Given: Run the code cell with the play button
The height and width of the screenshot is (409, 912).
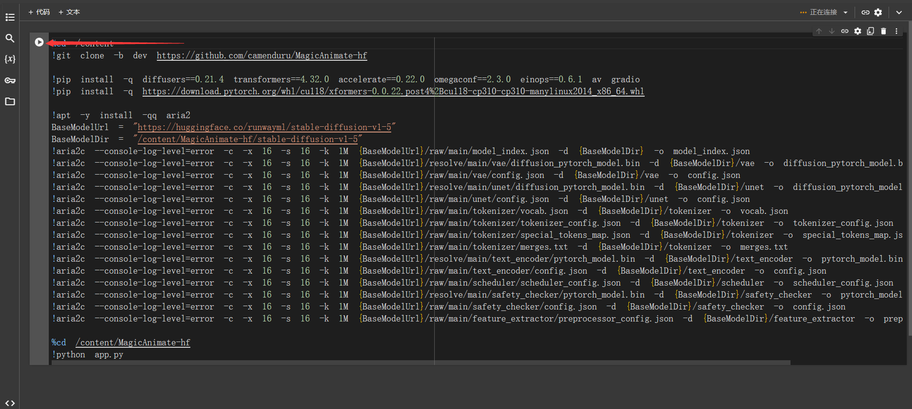Looking at the screenshot, I should (39, 42).
